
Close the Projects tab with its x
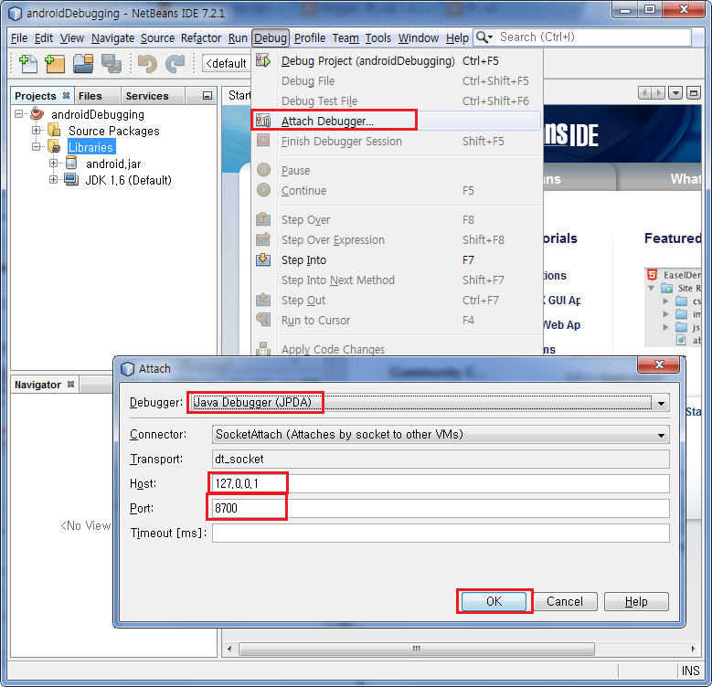click(67, 96)
